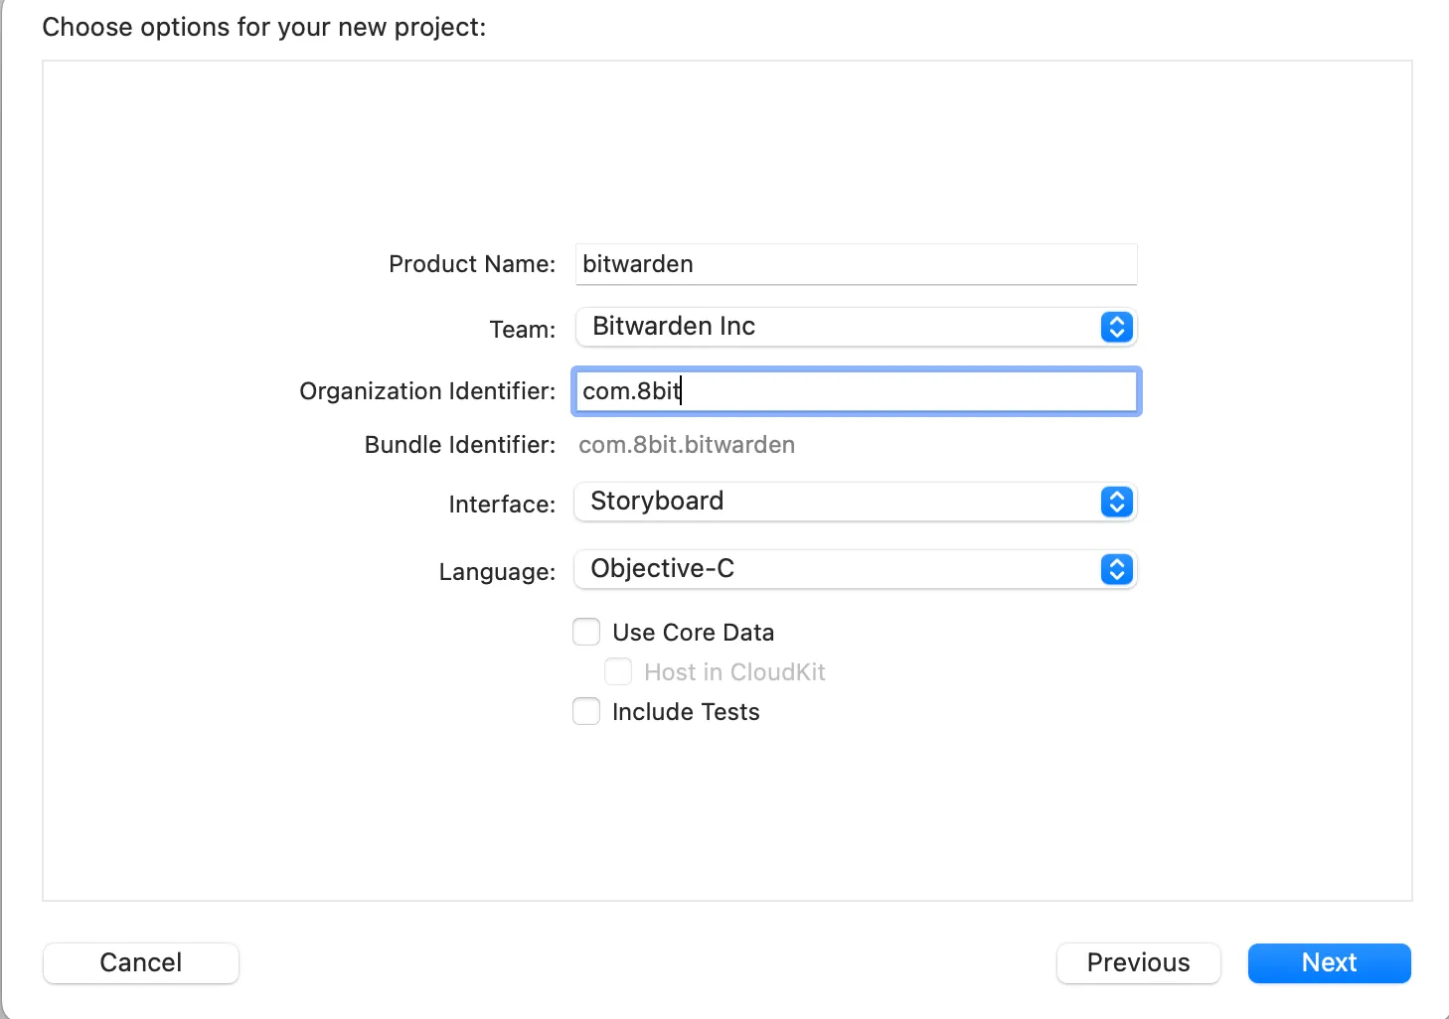1449x1019 pixels.
Task: Change Team from Bitwarden Inc
Action: pos(855,327)
